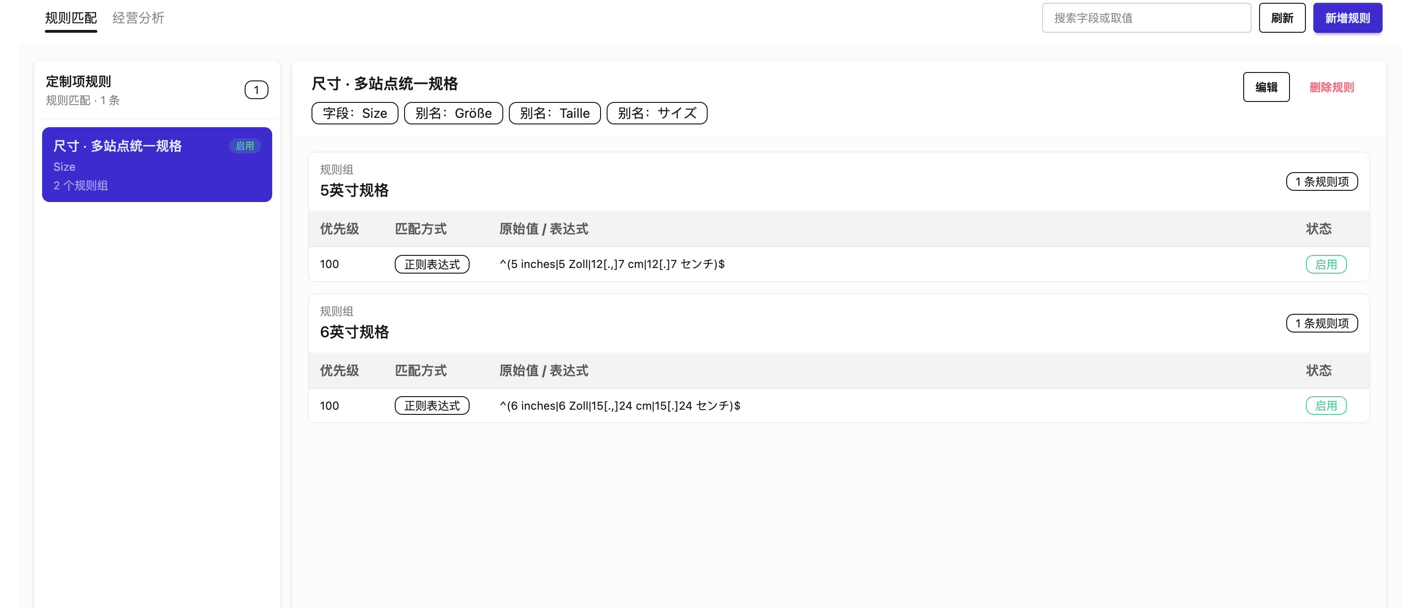Click the 新增规则 button
Viewport: 1420px width, 608px height.
click(1347, 18)
